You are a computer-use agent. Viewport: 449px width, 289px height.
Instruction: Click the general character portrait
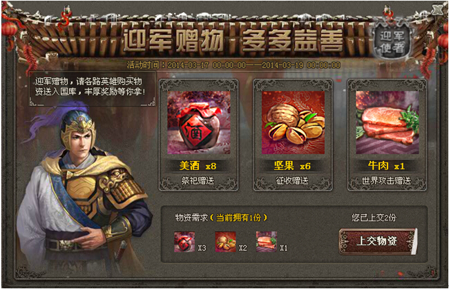[x=83, y=187]
